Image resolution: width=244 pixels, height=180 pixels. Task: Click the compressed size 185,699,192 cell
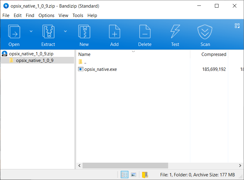click(214, 69)
